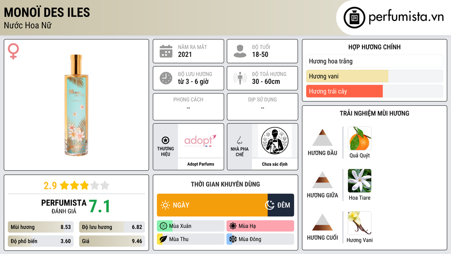This screenshot has width=451, height=254.
Task: Click the last grey rating star
Action: tap(105, 185)
